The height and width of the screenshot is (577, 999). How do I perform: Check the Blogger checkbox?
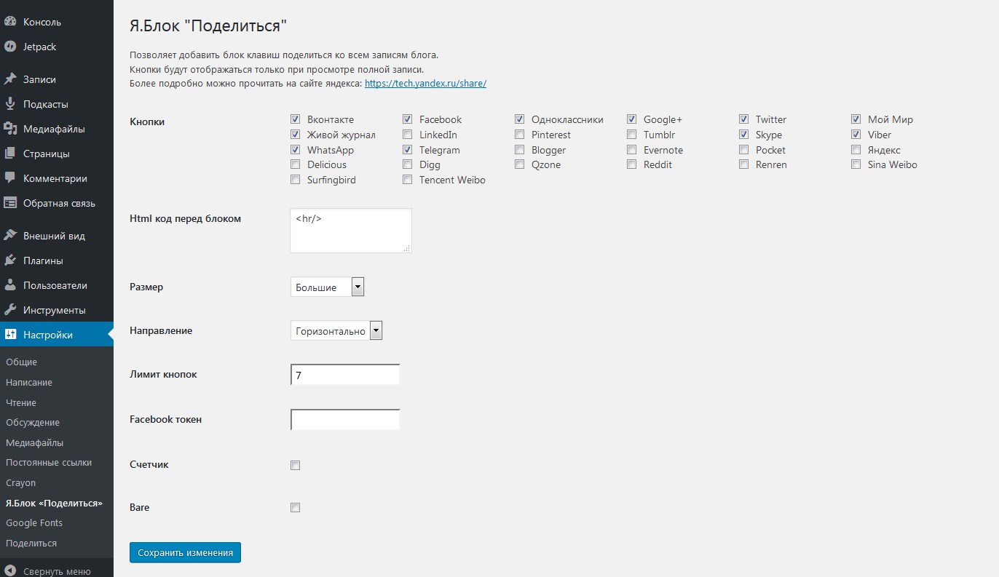click(519, 149)
